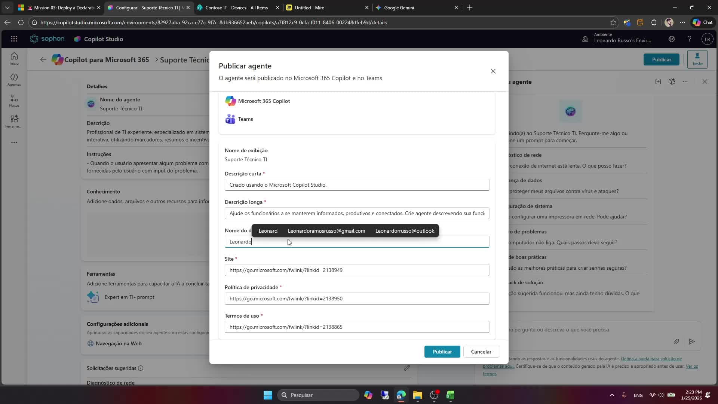Edit suggested prompts with pencil icon
The image size is (718, 404).
[x=407, y=368]
